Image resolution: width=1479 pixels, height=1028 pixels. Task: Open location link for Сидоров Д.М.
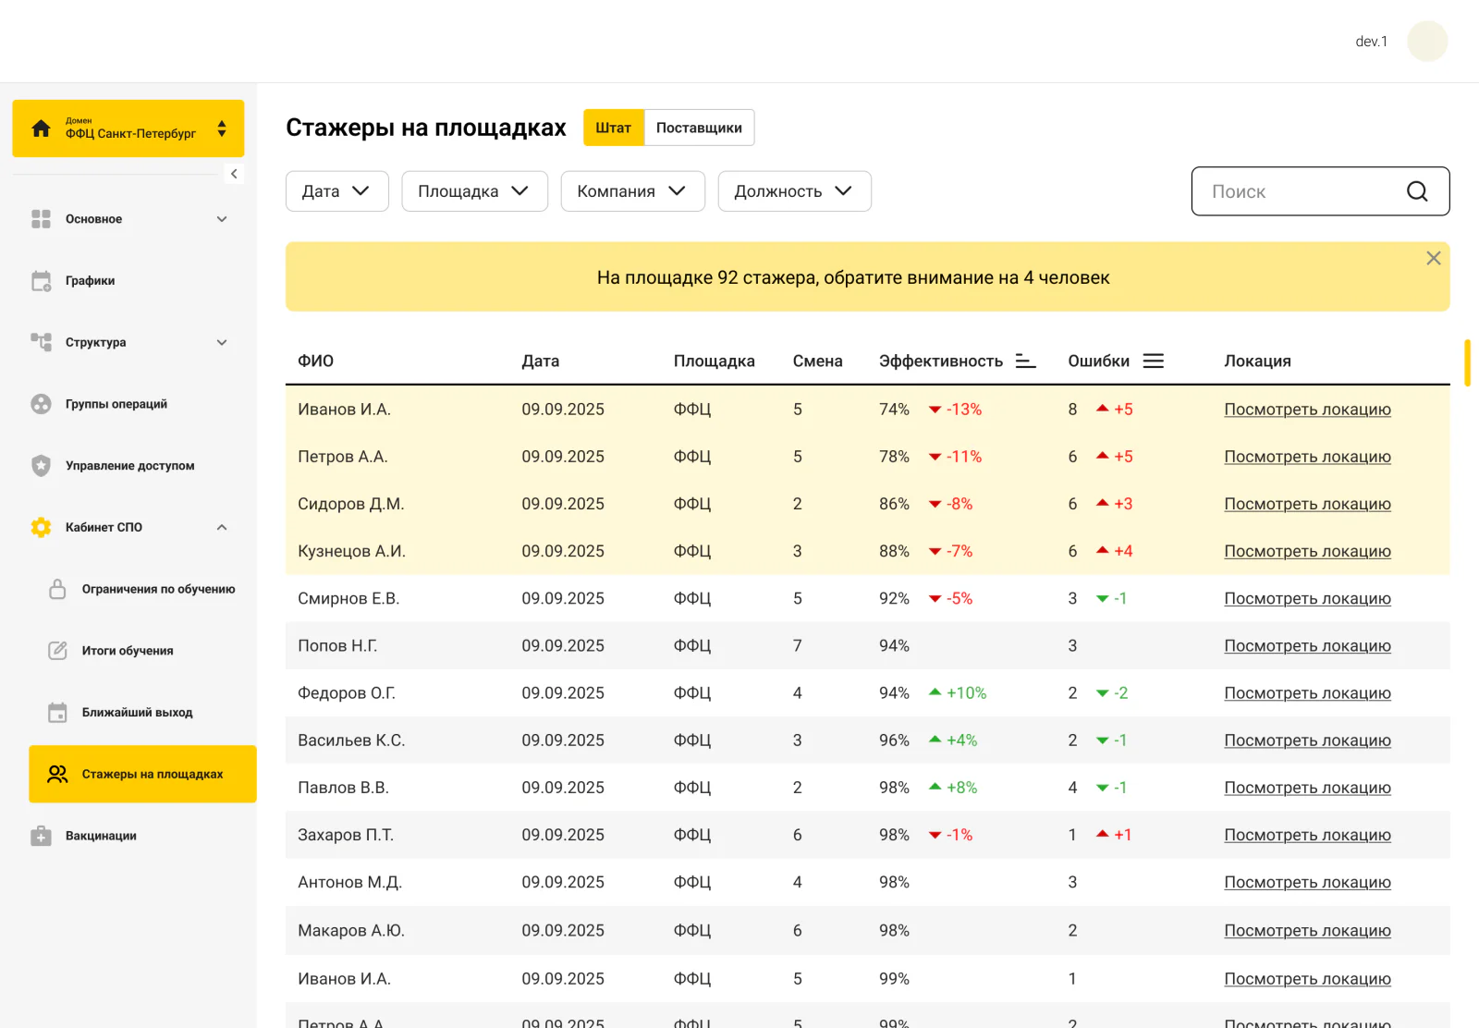point(1307,504)
